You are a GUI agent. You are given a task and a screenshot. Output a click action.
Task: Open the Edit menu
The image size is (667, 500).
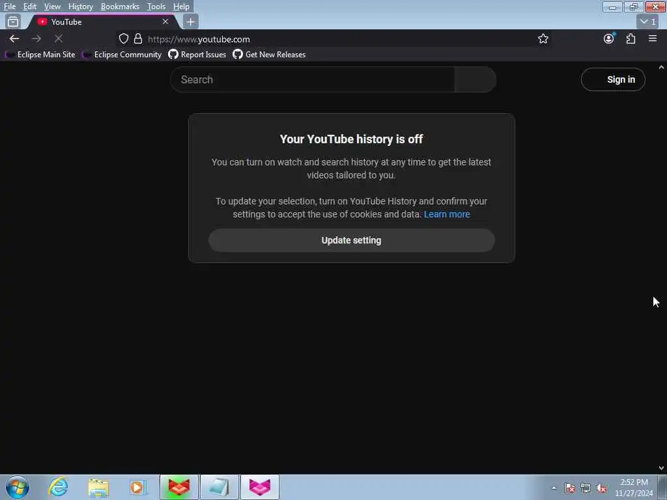[29, 7]
